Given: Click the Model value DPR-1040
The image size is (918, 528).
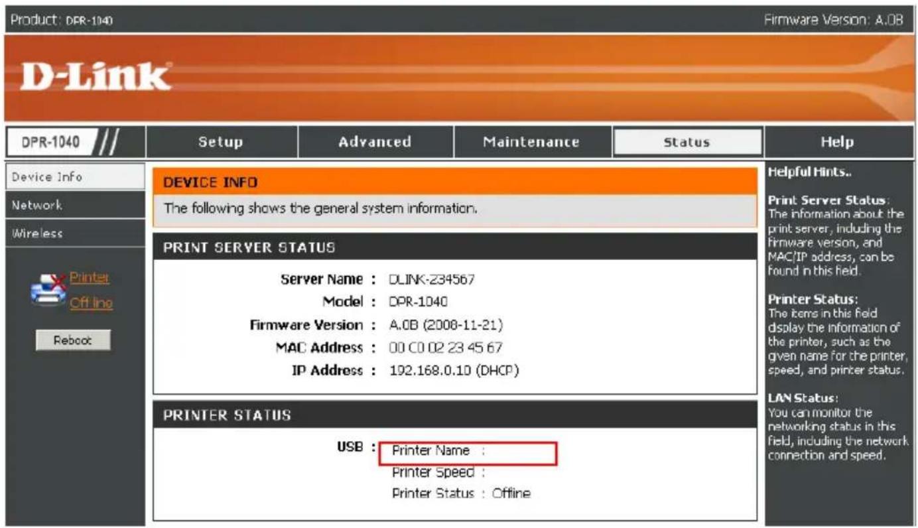Looking at the screenshot, I should tap(419, 302).
